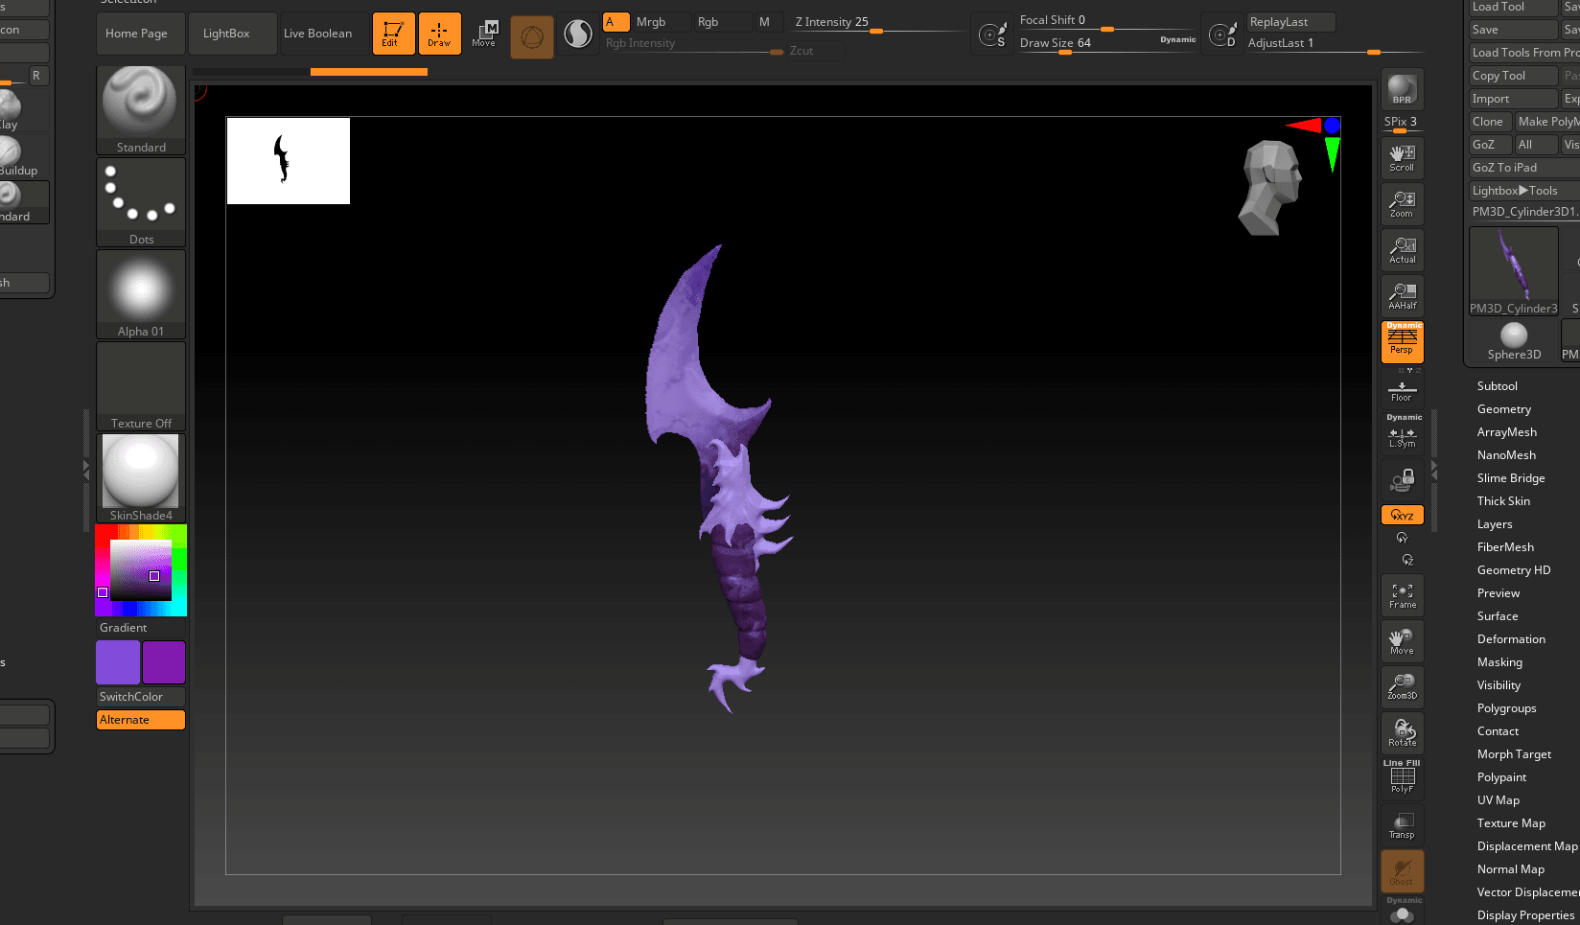Select the Standard brush thumbnail

141,109
